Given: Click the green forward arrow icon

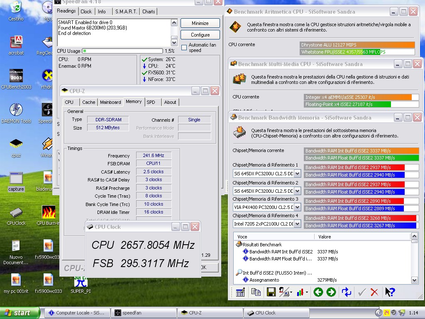Looking at the screenshot, I should coord(331,292).
